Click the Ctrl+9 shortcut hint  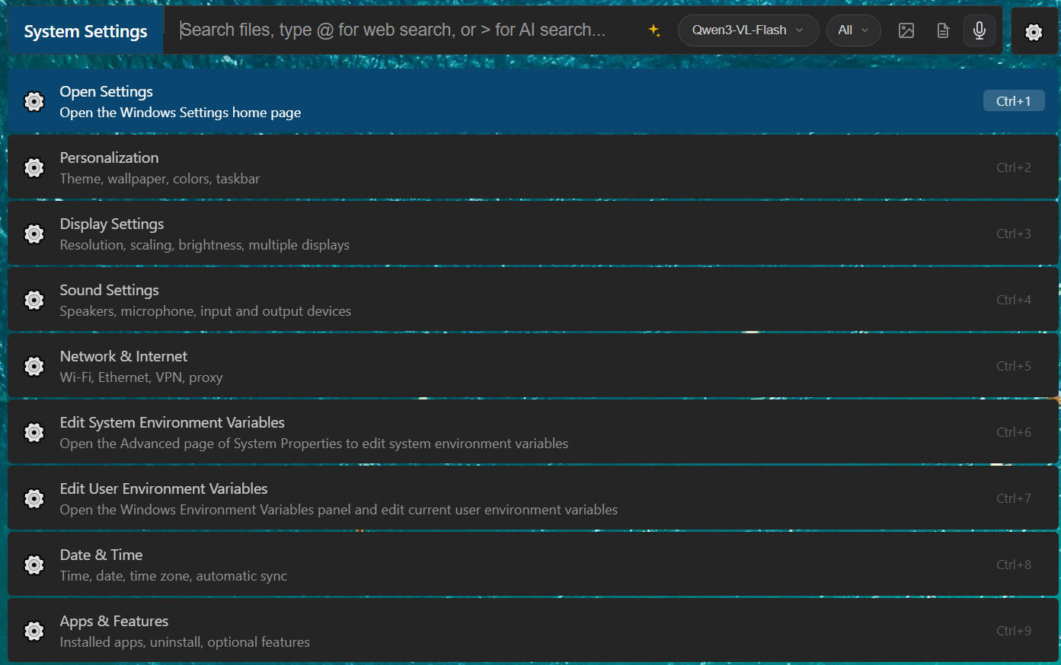(1014, 631)
